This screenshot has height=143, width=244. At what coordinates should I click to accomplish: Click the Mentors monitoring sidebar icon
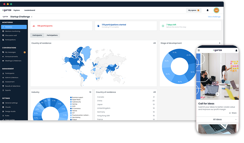3,31
